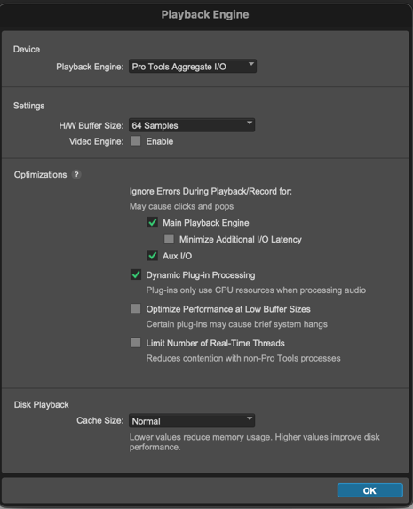
Task: Click the Main Playback Engine label
Action: (206, 223)
